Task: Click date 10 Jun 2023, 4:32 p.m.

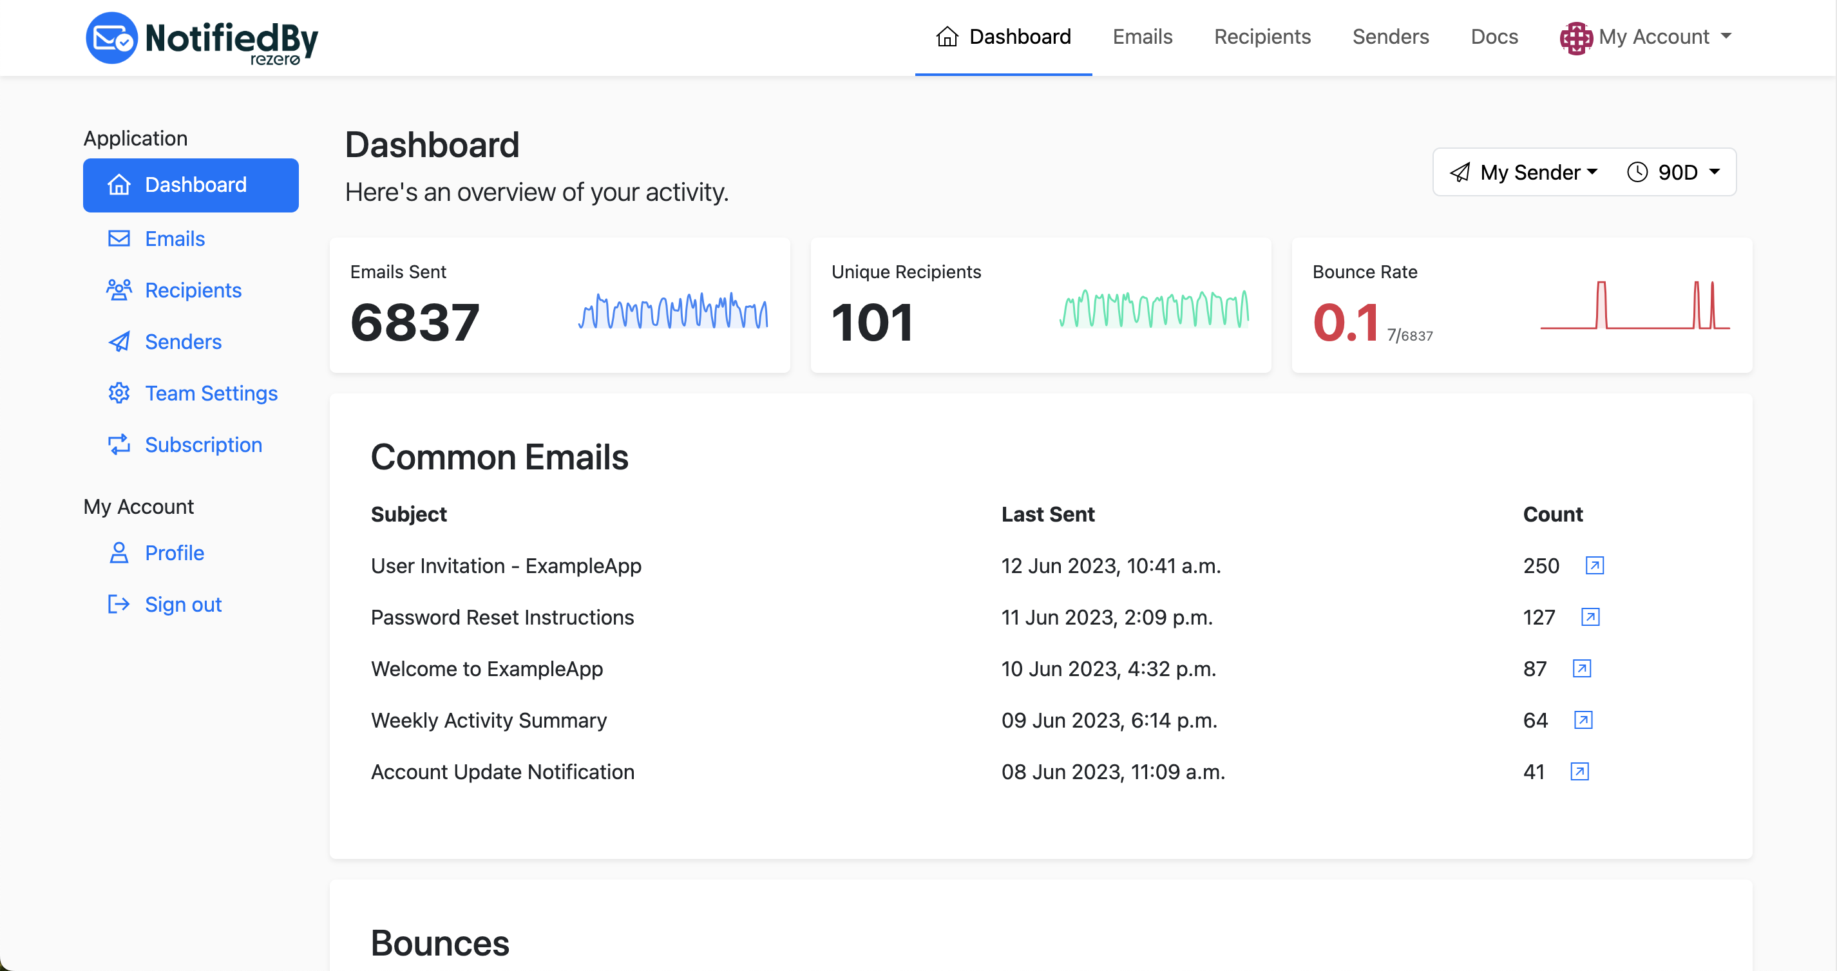Action: point(1109,668)
